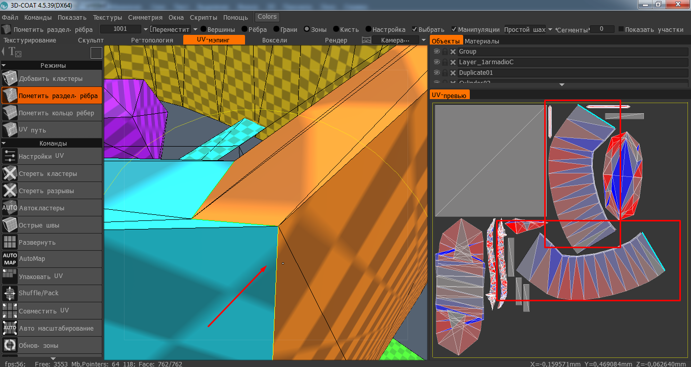Select the Добавить кластеры tool icon

tap(10, 78)
